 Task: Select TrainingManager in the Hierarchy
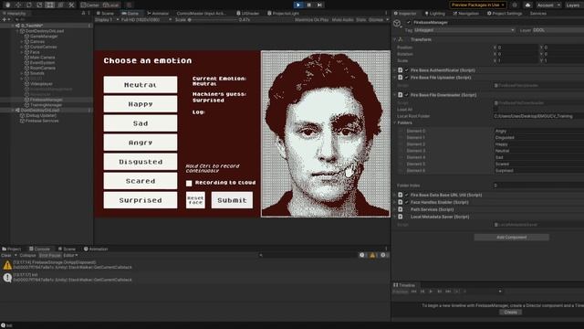point(46,105)
